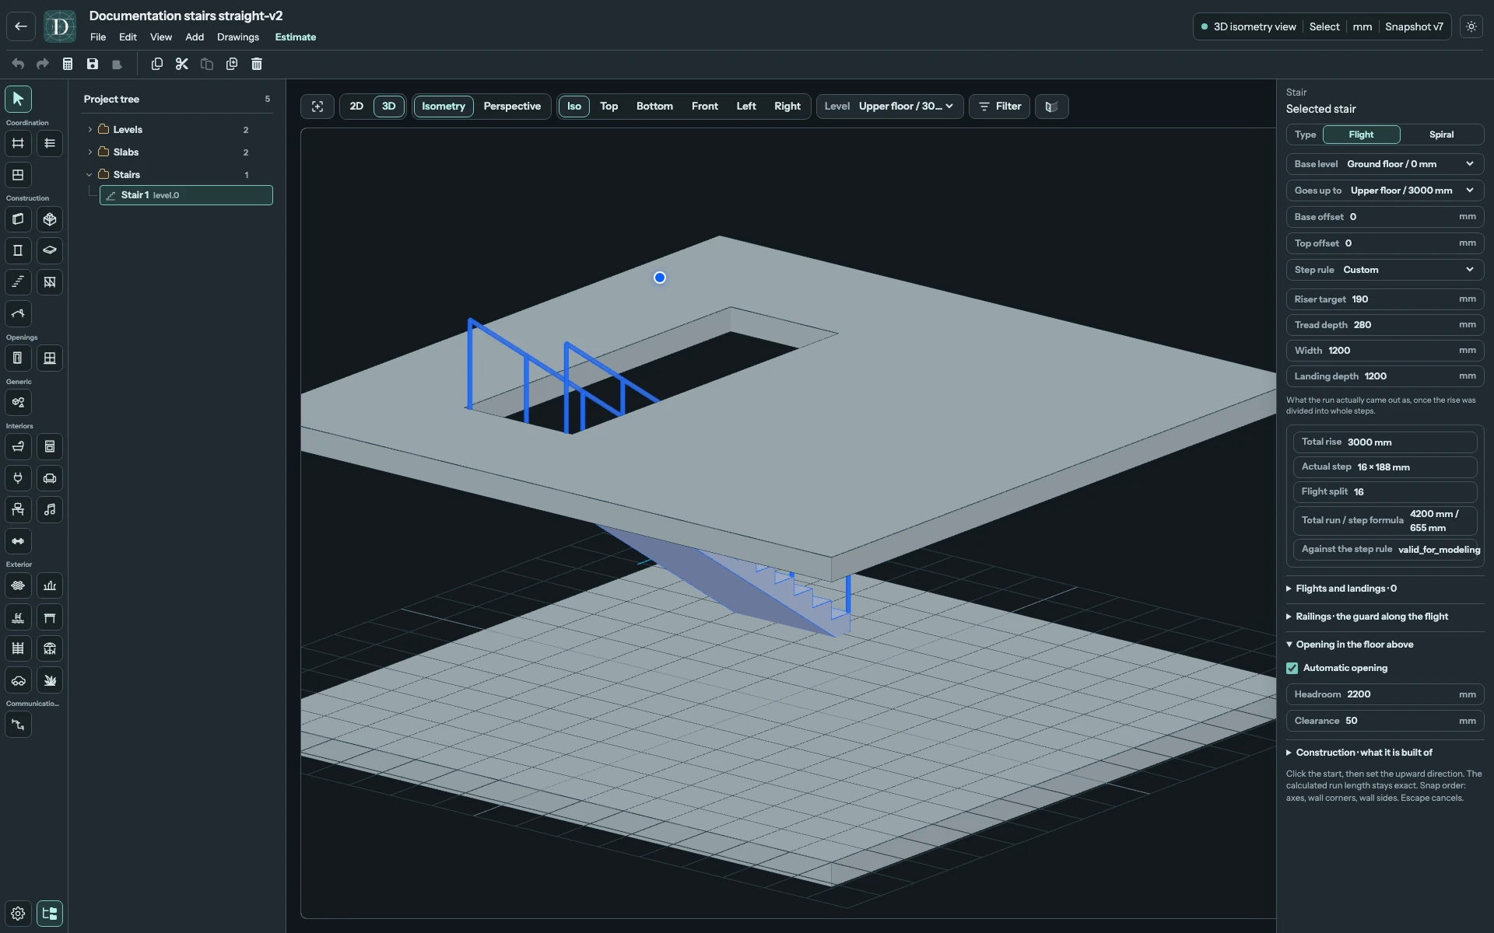The image size is (1494, 933).
Task: Click the duplicate icon in toolbar
Action: pos(232,64)
